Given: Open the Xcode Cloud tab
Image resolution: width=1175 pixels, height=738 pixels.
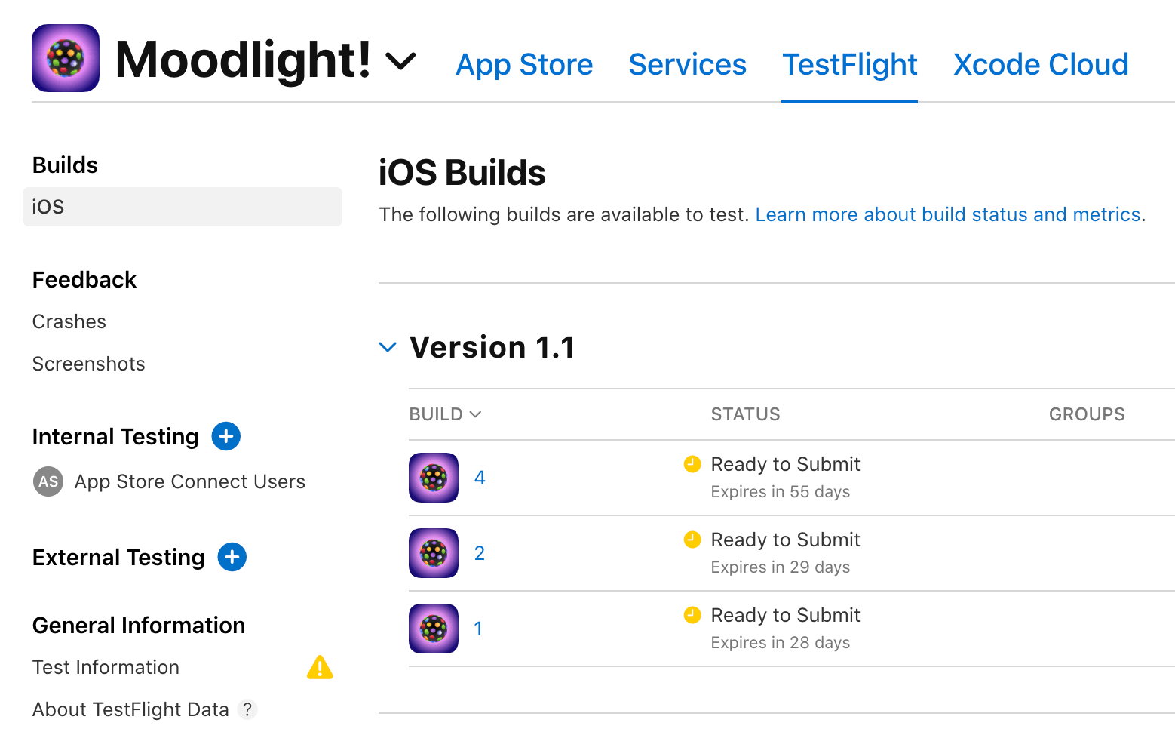Looking at the screenshot, I should point(1041,65).
